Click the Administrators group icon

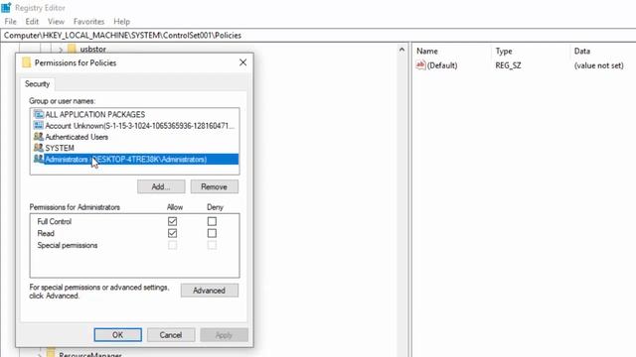pos(39,159)
